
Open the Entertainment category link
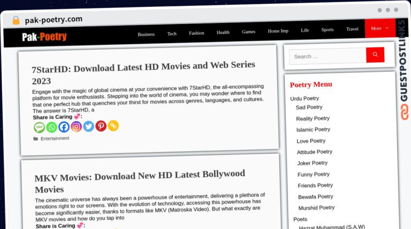click(55, 138)
